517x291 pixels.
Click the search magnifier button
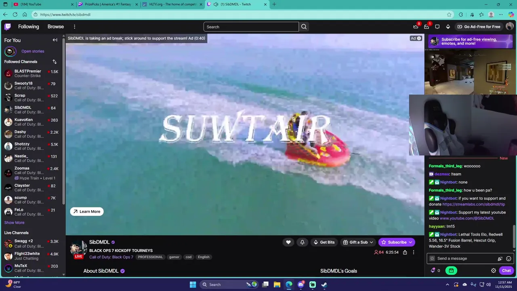point(304,27)
